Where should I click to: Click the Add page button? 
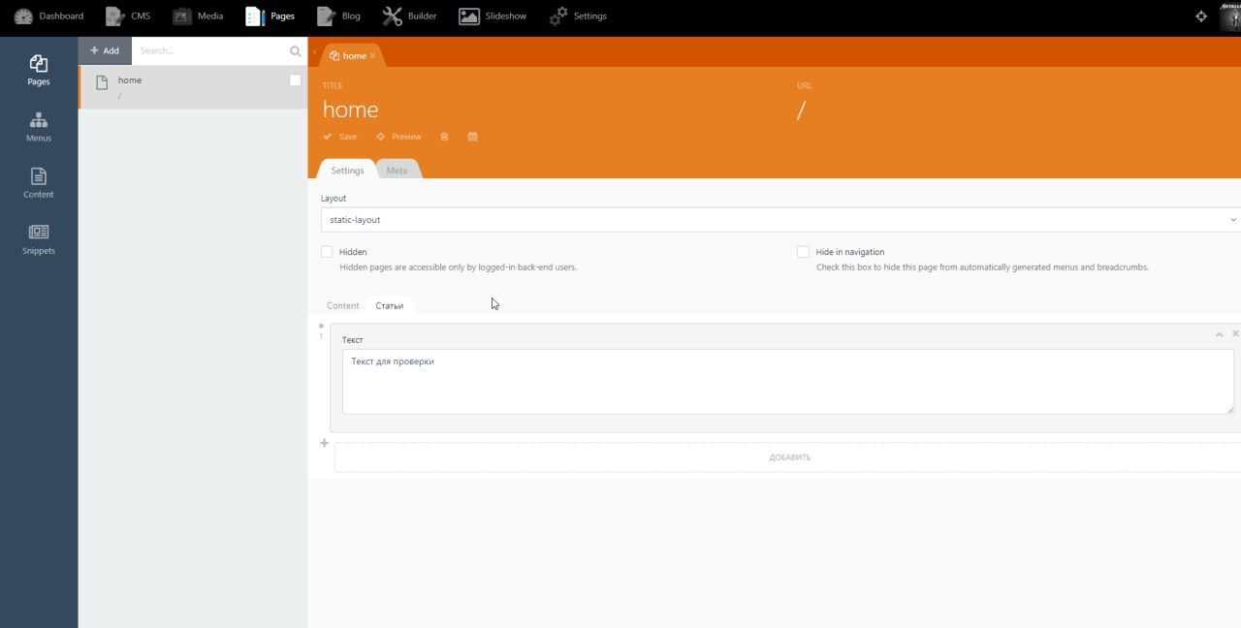click(x=105, y=50)
